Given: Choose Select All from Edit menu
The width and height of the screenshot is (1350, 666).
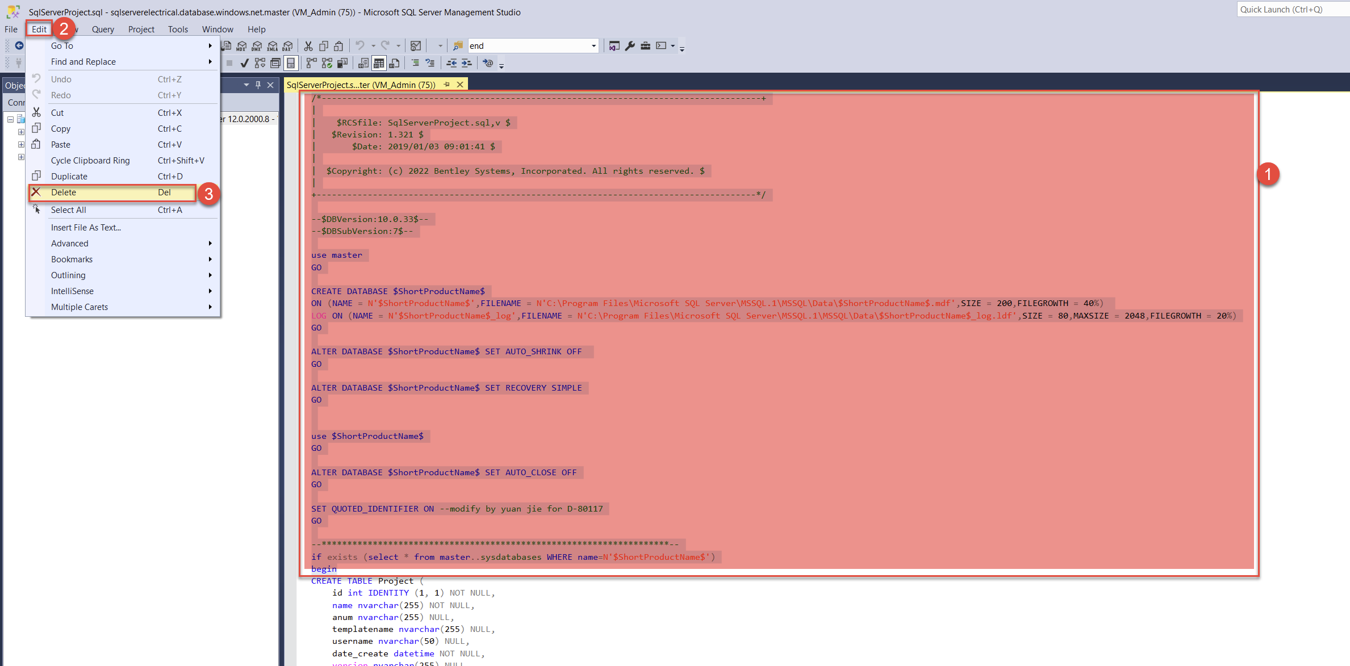Looking at the screenshot, I should point(124,210).
